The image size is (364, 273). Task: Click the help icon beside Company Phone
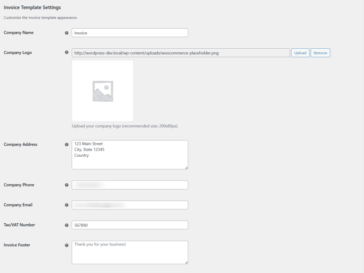pos(67,185)
